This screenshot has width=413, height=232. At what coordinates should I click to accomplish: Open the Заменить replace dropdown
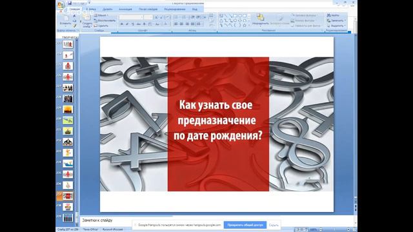click(x=336, y=20)
